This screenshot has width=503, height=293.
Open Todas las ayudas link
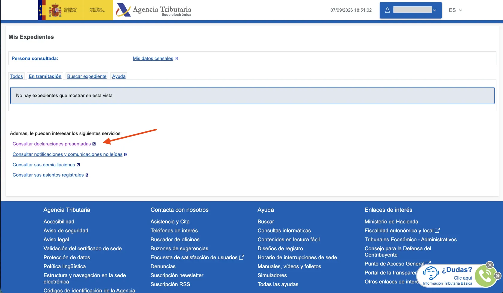click(278, 284)
